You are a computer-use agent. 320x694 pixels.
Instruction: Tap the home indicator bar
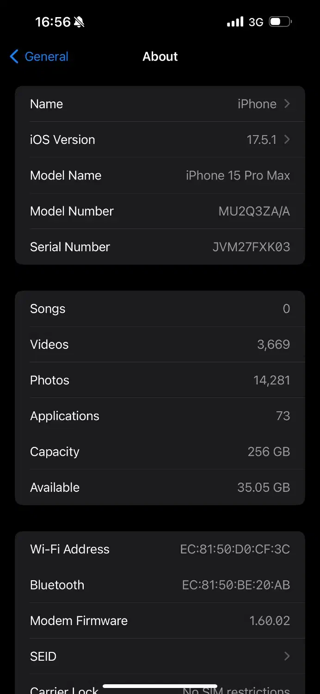coord(160,687)
